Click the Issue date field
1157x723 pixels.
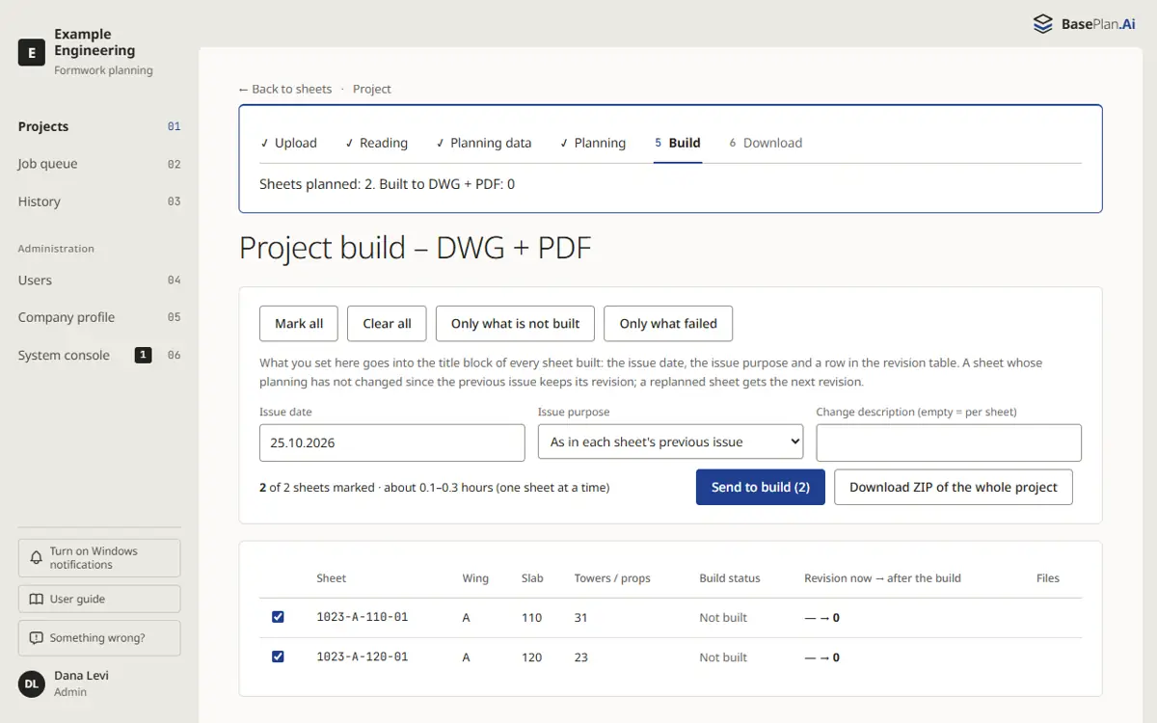[x=392, y=442]
